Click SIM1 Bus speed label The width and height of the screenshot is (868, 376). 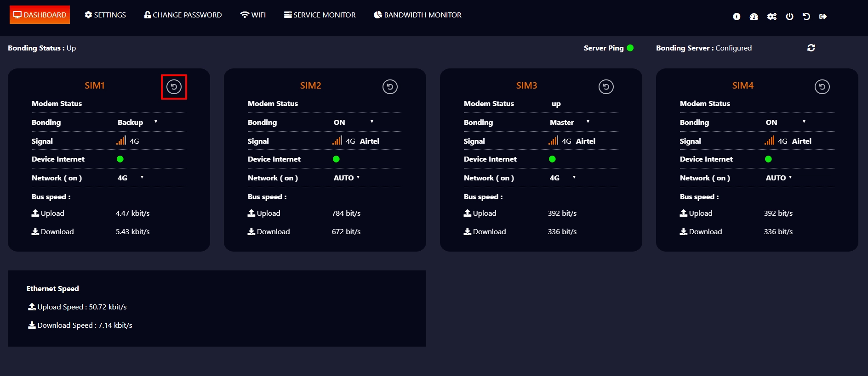pos(51,196)
